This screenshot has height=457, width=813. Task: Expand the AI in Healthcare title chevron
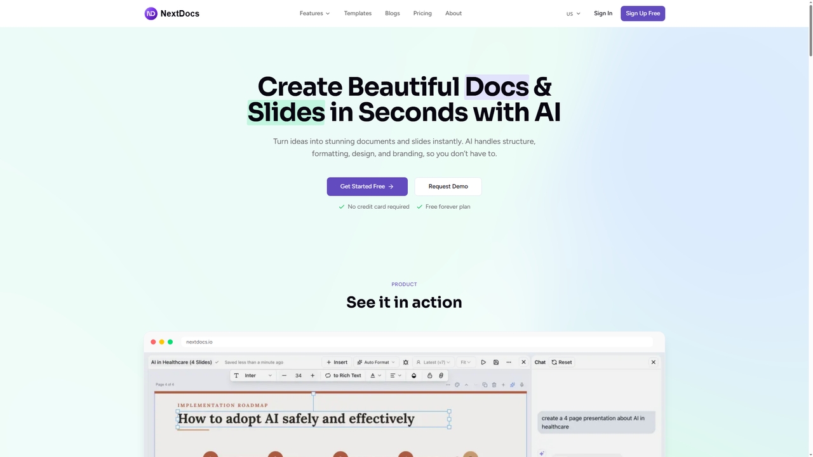pyautogui.click(x=217, y=362)
